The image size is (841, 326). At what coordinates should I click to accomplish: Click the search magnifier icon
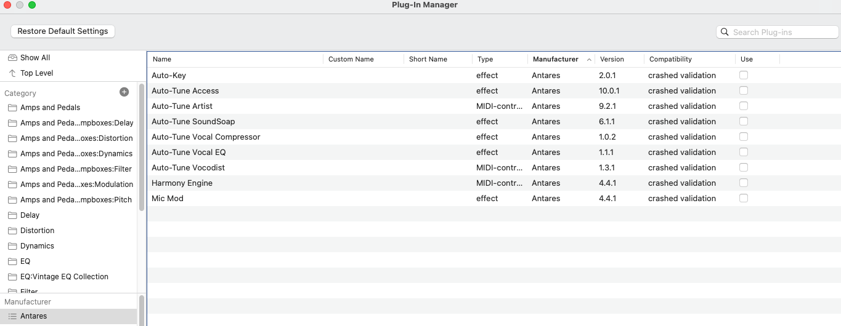coord(725,33)
